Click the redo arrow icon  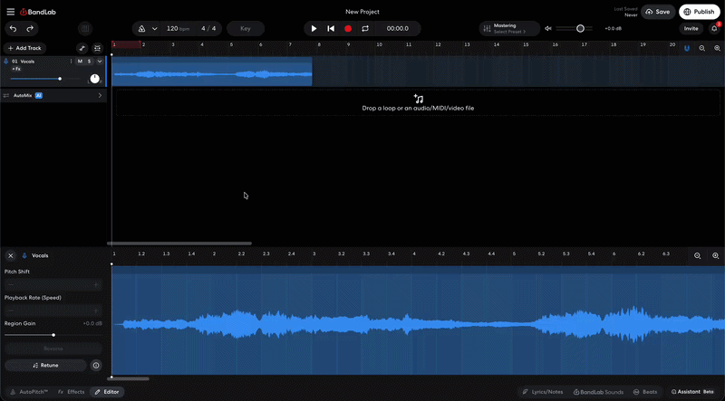pos(30,29)
